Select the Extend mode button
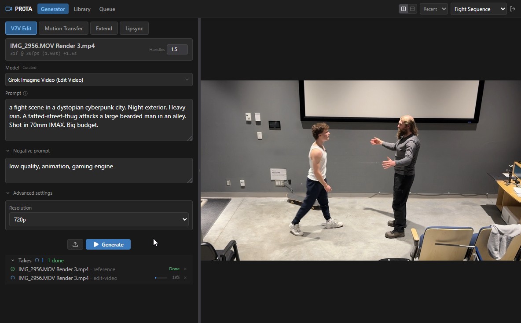This screenshot has height=323, width=521. point(104,28)
